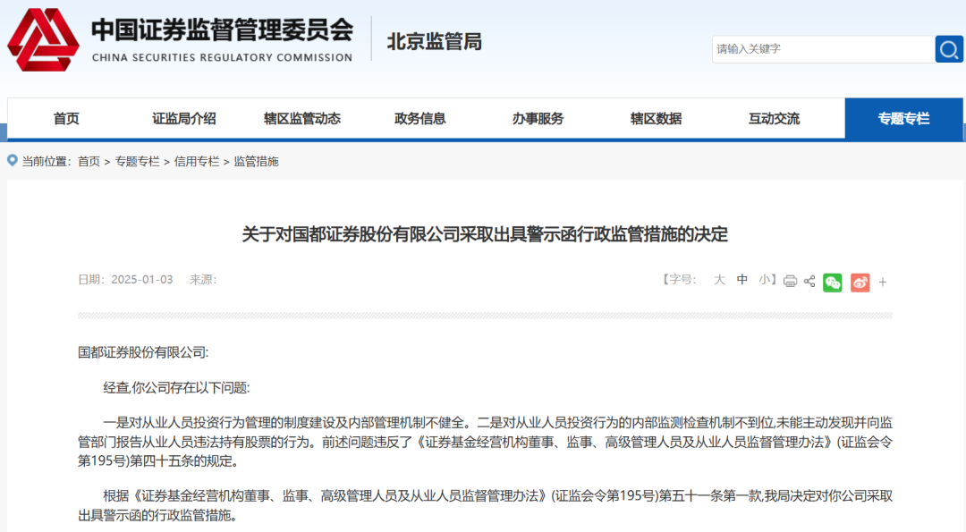Click the CSRC red logo emblem
The width and height of the screenshot is (966, 532).
point(44,40)
